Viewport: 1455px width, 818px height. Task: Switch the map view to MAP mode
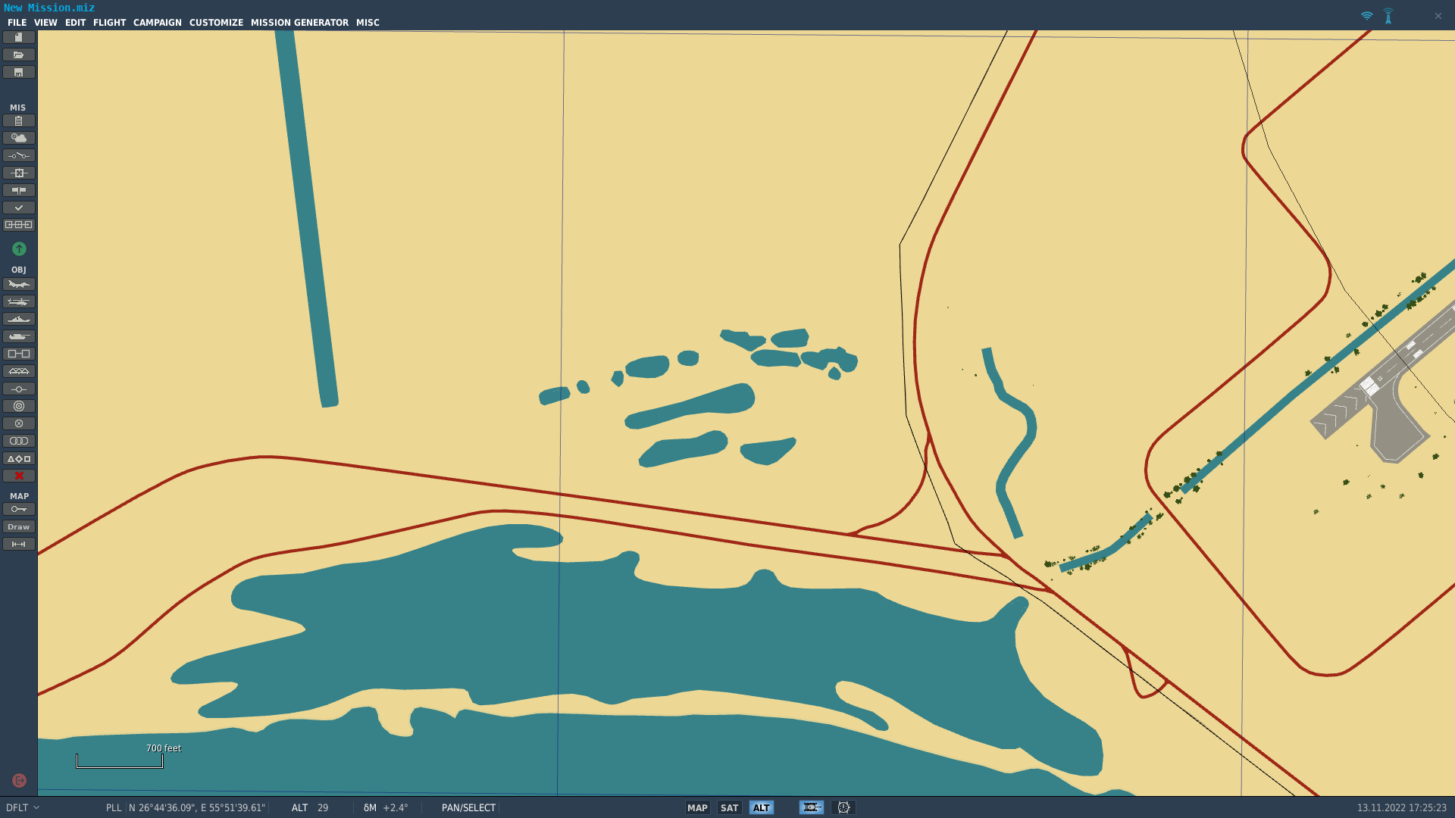(x=697, y=807)
